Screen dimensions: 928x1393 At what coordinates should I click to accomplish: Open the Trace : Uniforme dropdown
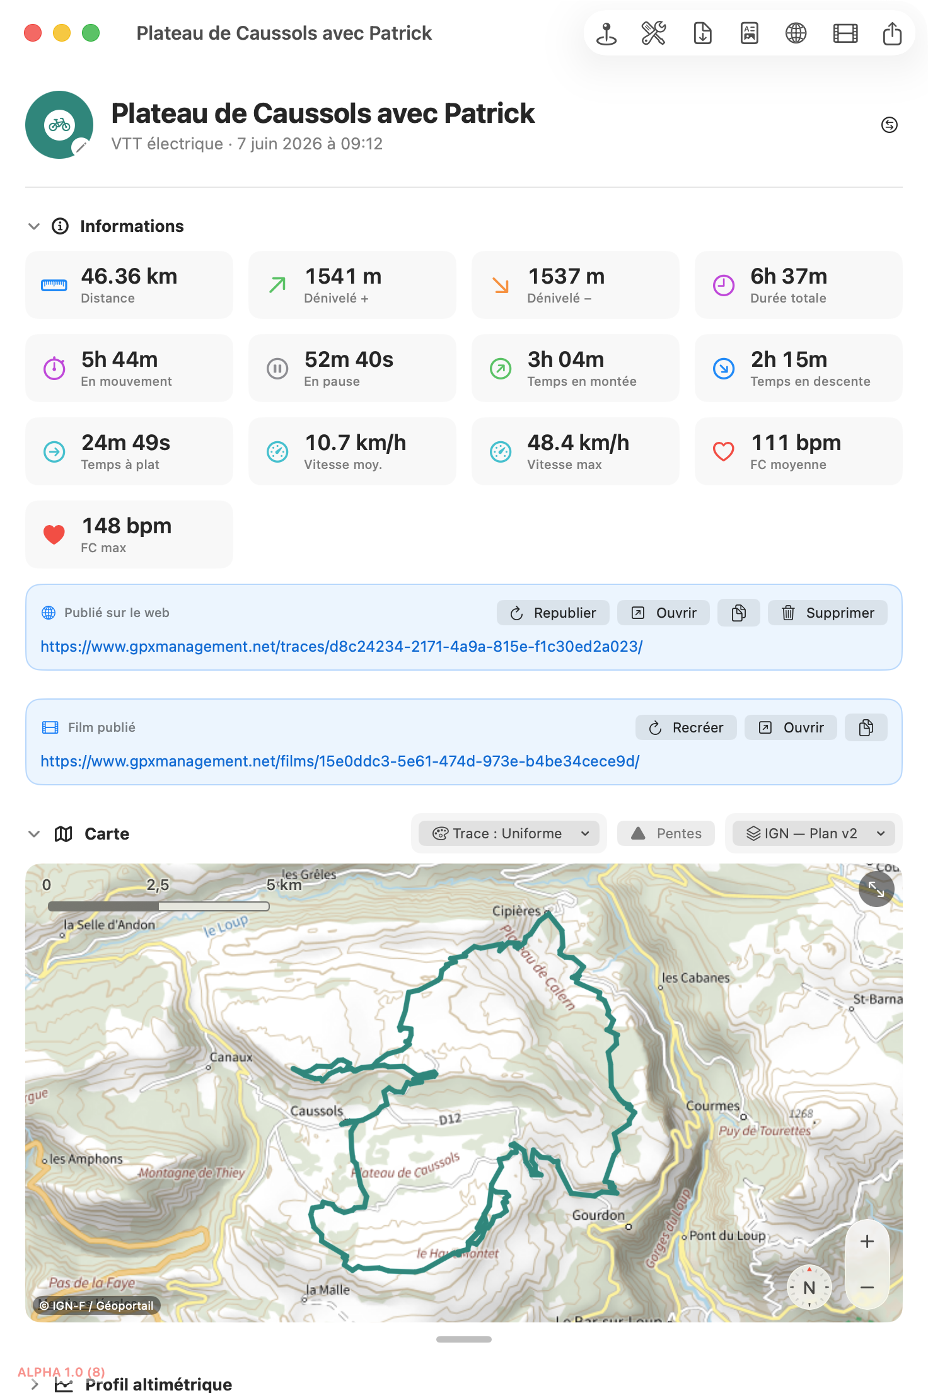[509, 833]
